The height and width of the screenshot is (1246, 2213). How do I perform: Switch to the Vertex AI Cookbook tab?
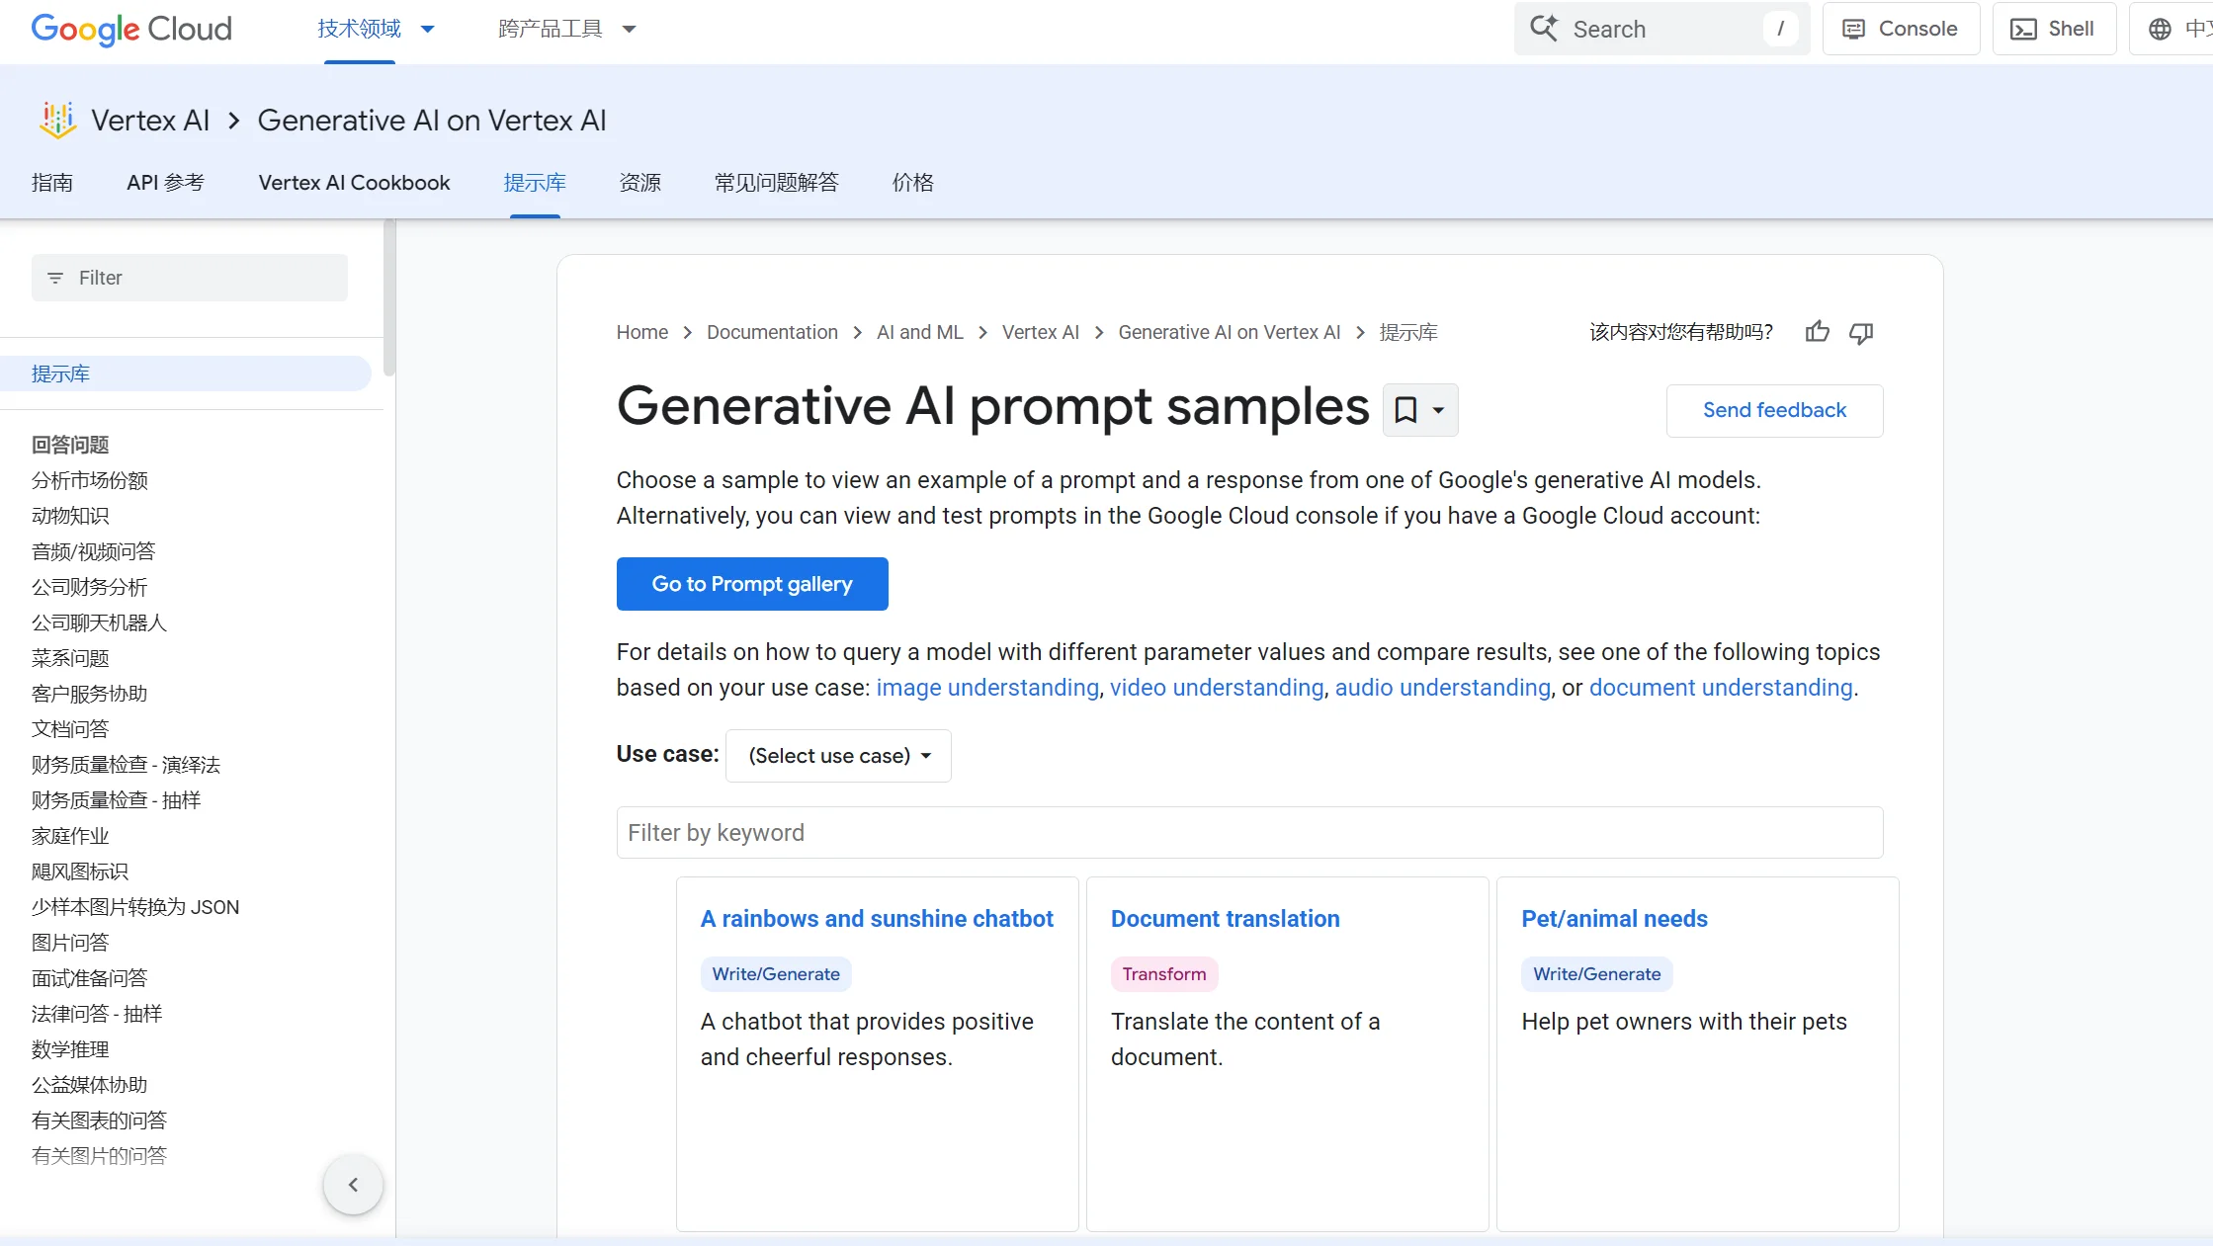pos(354,183)
